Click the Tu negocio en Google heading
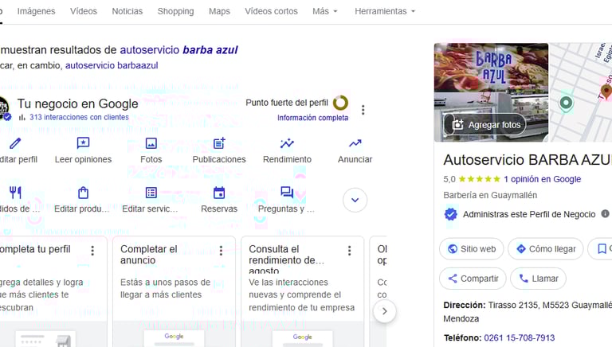Image resolution: width=612 pixels, height=347 pixels. pos(77,103)
